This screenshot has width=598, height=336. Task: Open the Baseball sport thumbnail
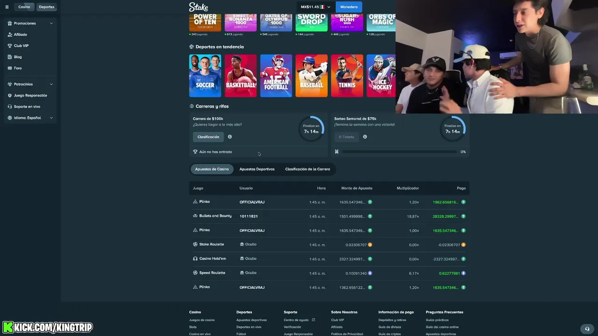[x=312, y=76]
